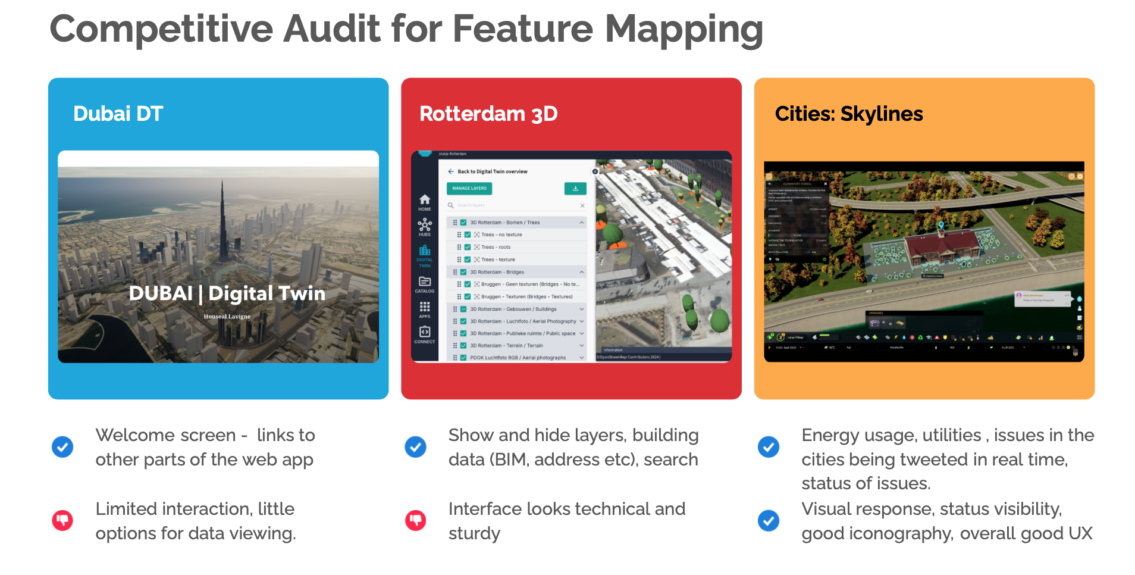
Task: Toggle the Bruggen - Texturen checkbox
Action: pos(468,296)
